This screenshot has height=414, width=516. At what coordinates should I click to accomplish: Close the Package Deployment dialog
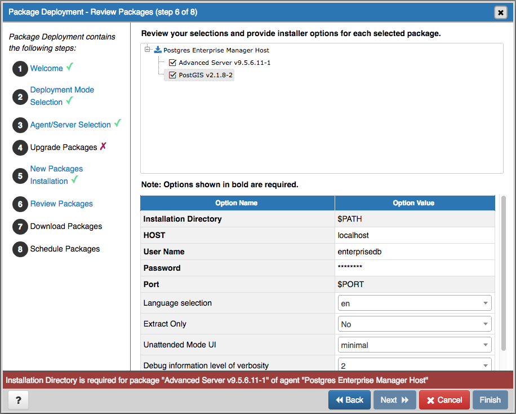click(x=501, y=12)
